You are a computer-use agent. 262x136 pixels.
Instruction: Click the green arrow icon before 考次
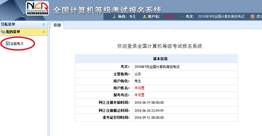[182, 16]
